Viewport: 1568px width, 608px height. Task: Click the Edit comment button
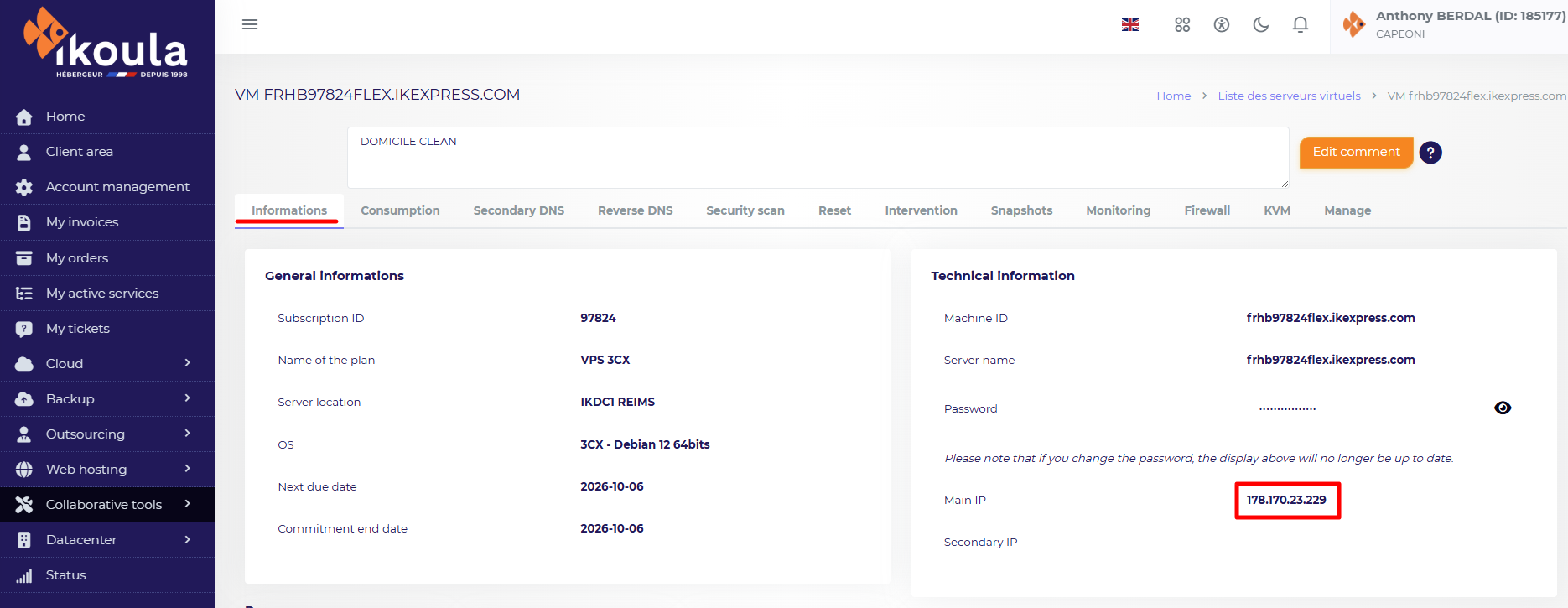(x=1356, y=152)
